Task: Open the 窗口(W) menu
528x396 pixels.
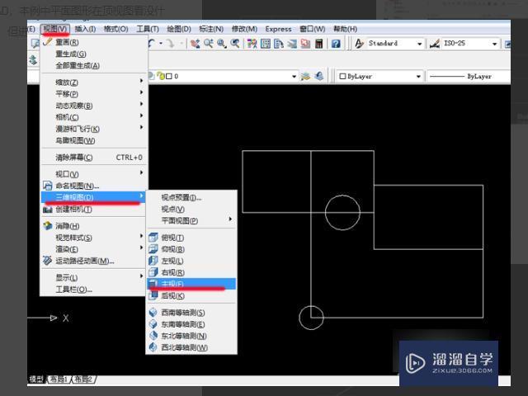Action: [313, 29]
